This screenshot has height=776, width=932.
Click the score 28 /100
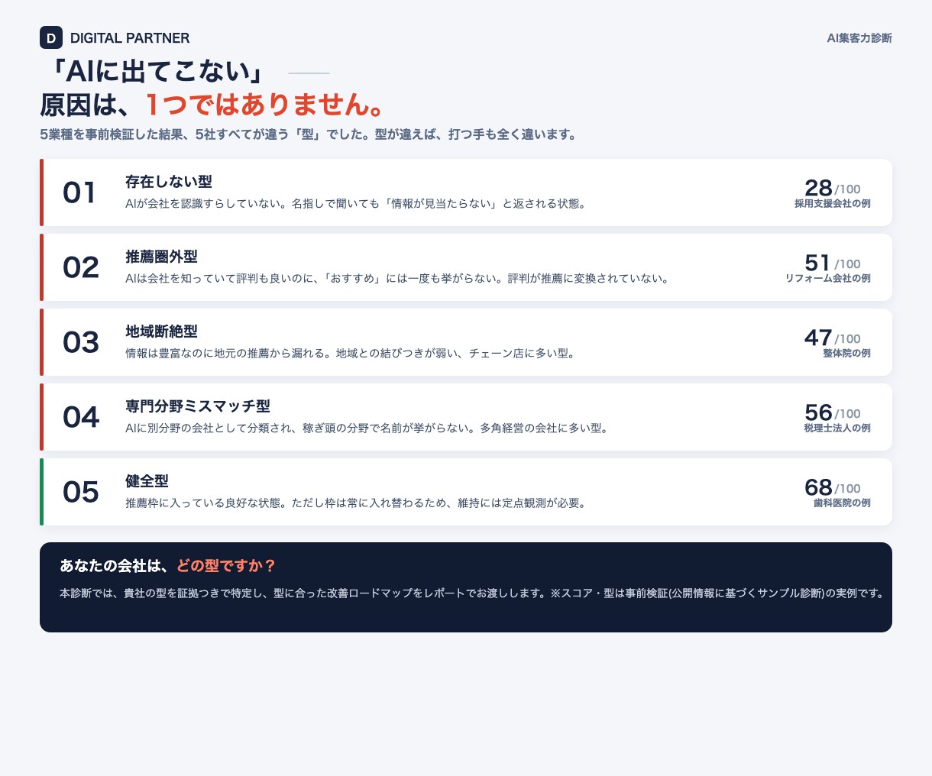[833, 188]
